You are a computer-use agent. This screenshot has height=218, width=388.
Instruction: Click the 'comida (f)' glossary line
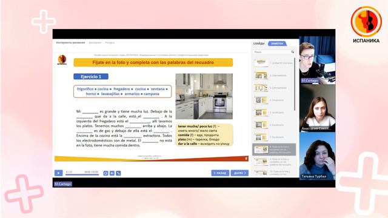[198, 135]
